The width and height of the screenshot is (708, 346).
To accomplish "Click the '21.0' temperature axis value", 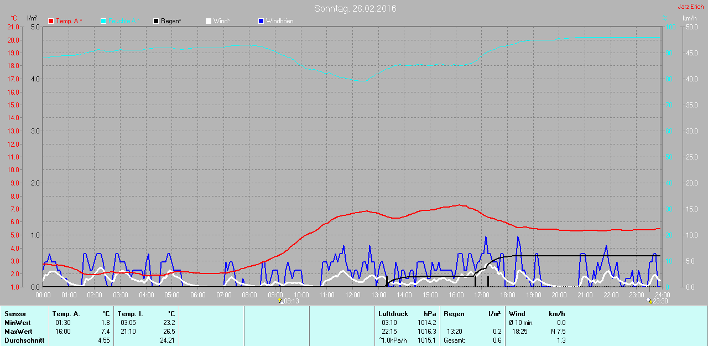I will click(13, 27).
